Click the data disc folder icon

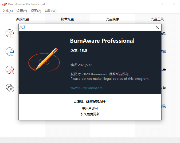(10, 34)
